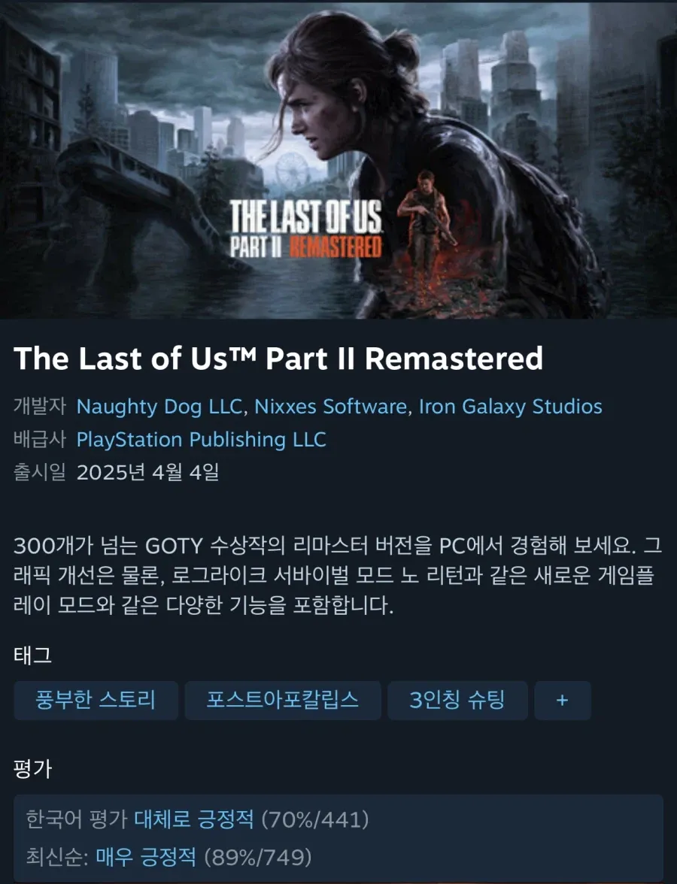Open the 대체로 긍정적 Korean review summary
The image size is (677, 884).
[193, 819]
